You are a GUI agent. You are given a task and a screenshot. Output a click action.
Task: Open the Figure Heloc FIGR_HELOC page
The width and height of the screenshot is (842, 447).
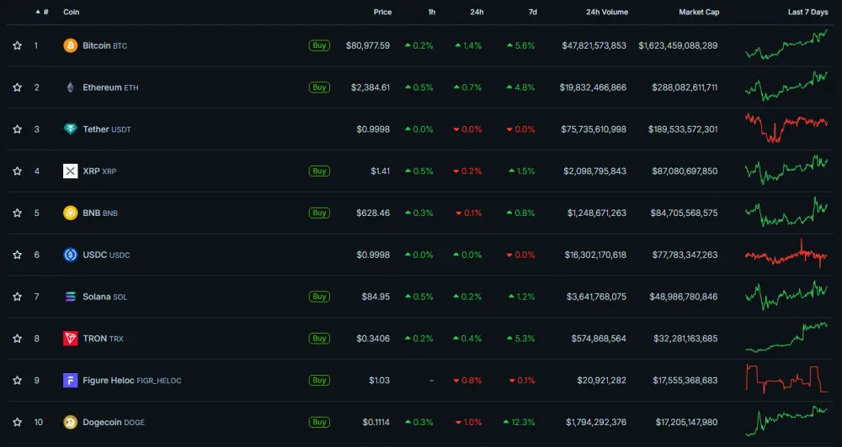click(131, 380)
